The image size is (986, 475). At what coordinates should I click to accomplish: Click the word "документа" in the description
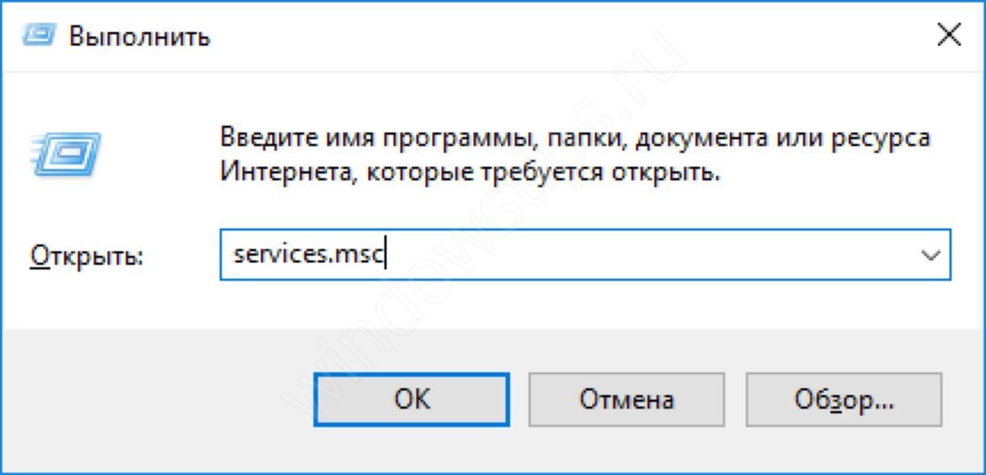tap(701, 138)
